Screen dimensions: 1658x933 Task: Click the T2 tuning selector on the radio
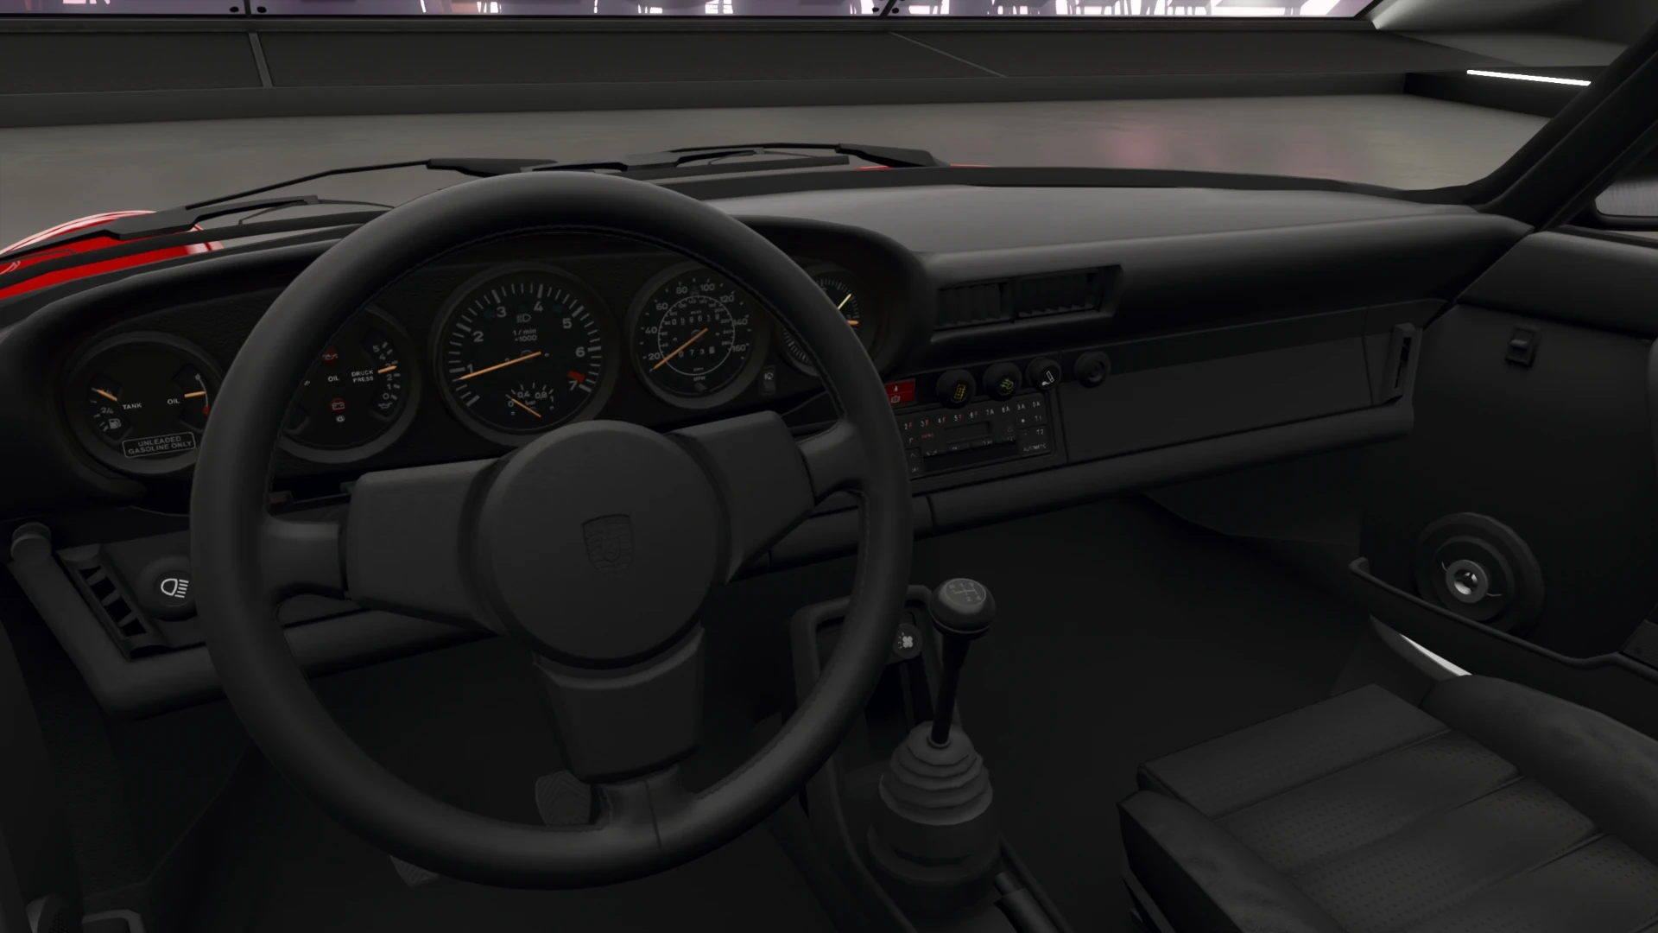coord(1041,433)
